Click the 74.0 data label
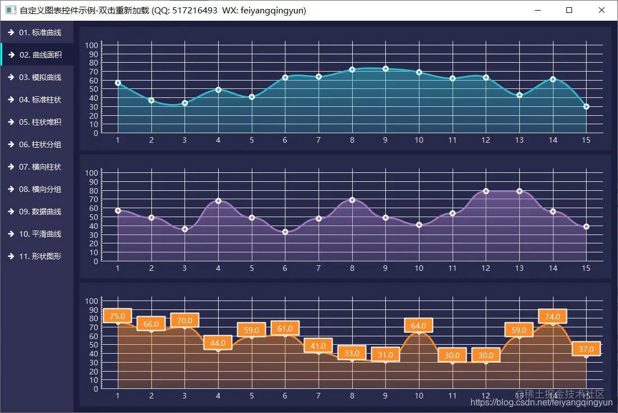This screenshot has width=618, height=413. click(552, 316)
